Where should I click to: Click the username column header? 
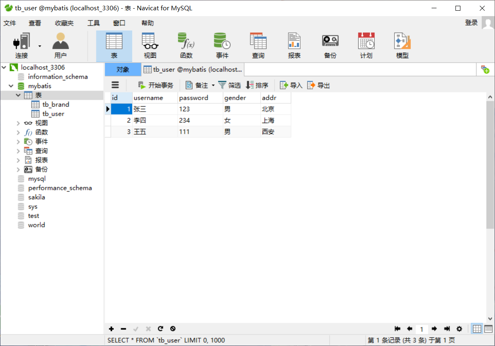click(155, 98)
